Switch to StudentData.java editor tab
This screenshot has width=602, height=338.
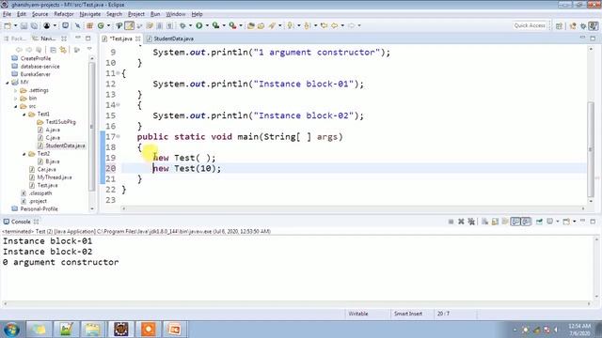click(170, 38)
